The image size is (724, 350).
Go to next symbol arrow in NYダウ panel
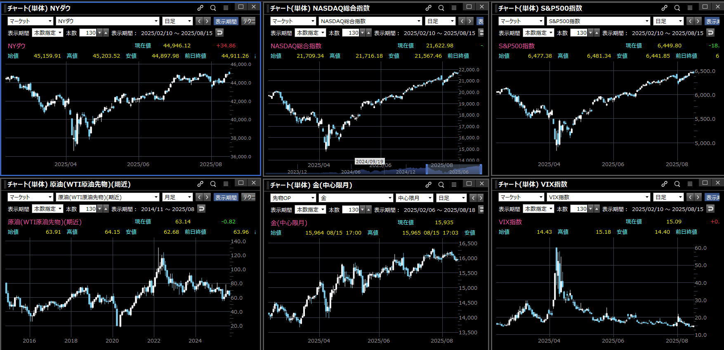click(207, 21)
